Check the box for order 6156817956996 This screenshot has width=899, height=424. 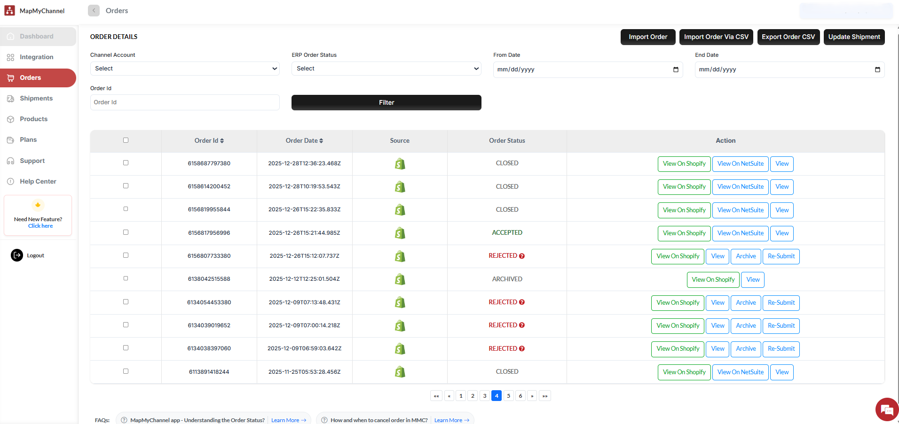coord(126,232)
